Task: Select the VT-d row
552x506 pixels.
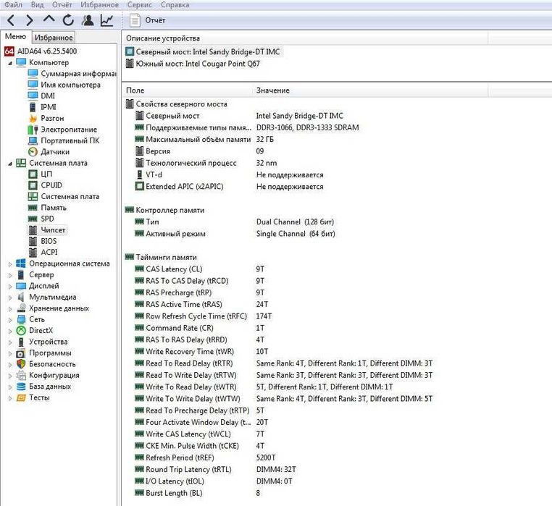Action: coord(229,175)
